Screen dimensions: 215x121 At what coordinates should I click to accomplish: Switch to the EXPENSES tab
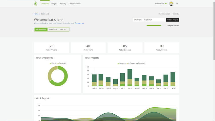coord(53,29)
